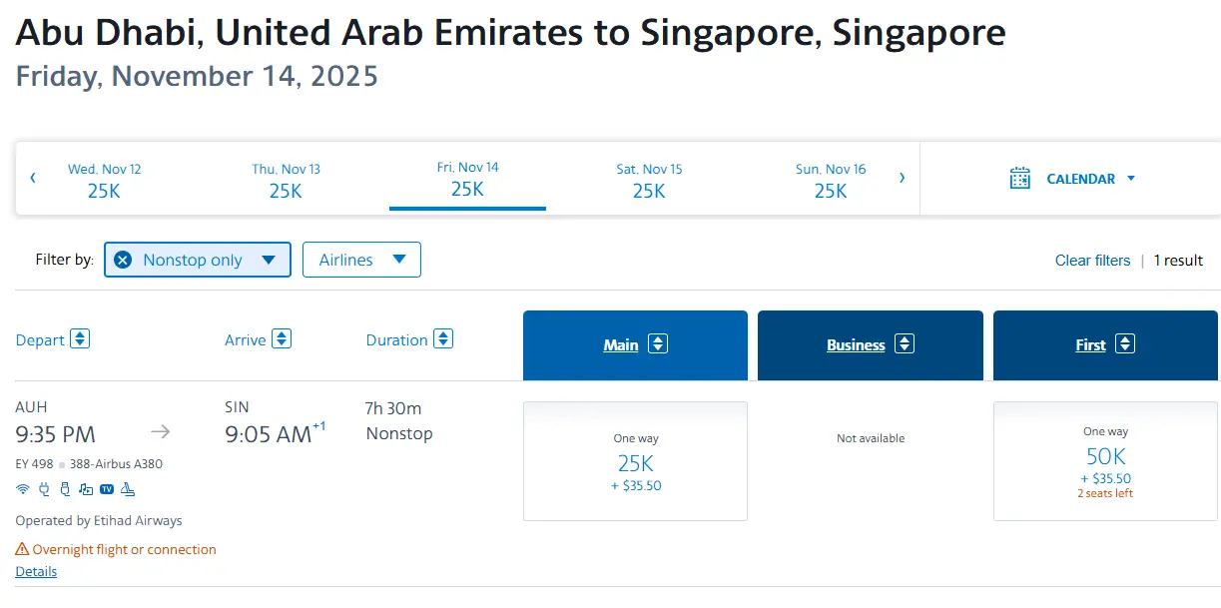Click the calendar icon beside CALENDAR

1020,179
